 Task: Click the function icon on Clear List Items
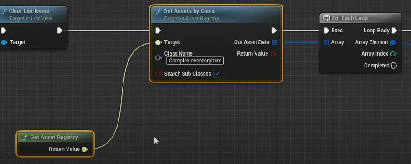pyautogui.click(x=4, y=11)
